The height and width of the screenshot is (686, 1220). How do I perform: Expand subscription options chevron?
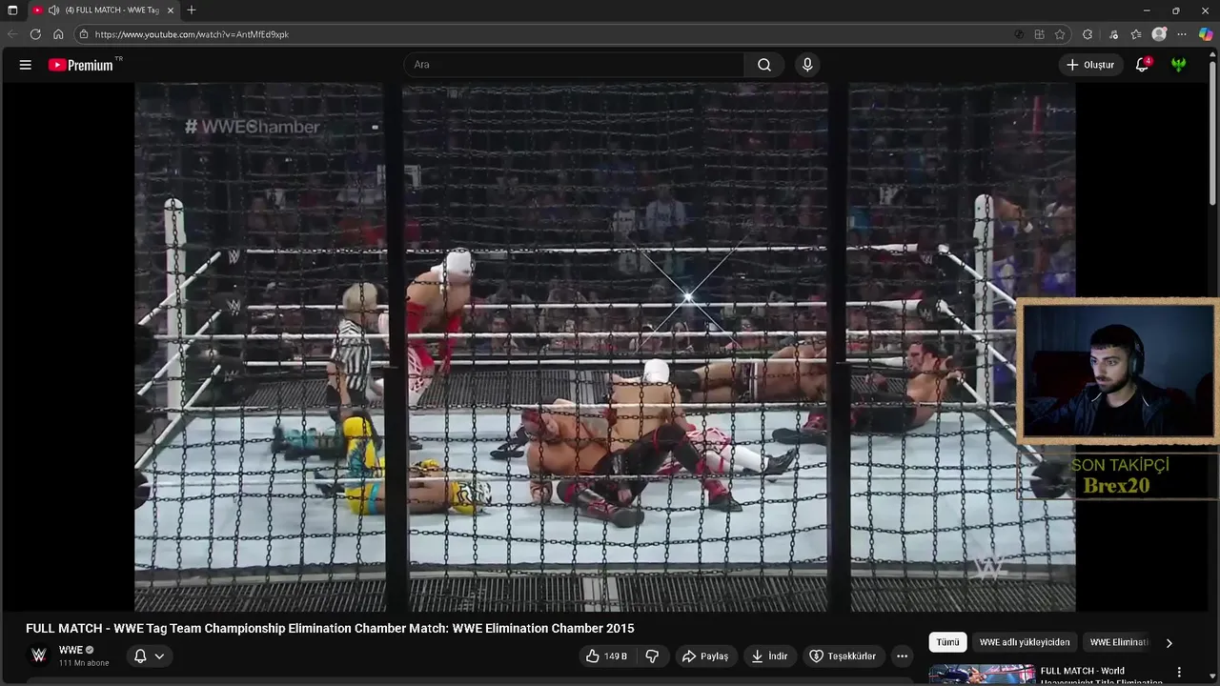(x=159, y=656)
